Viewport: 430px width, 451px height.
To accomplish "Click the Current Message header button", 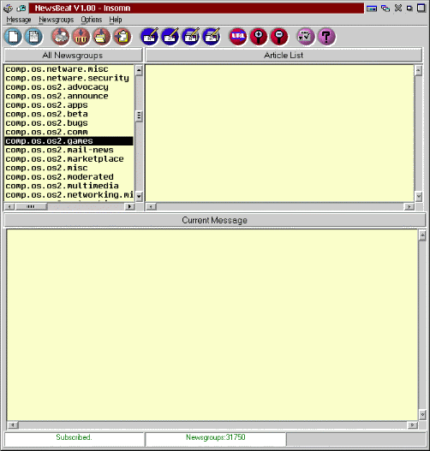I will click(x=215, y=220).
